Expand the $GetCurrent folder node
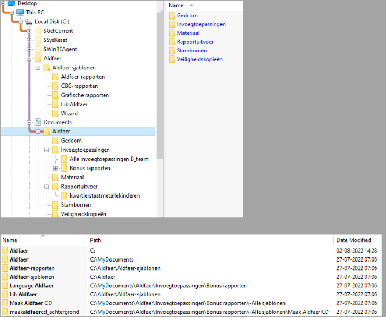This screenshot has height=317, width=386. pos(29,31)
